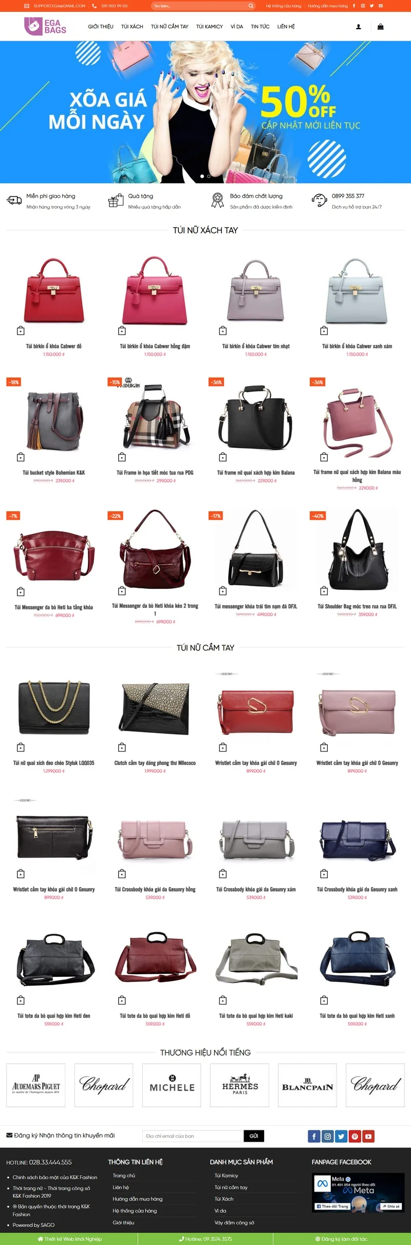The image size is (411, 1245).
Task: Open Facebook icon in top bar
Action: (353, 6)
